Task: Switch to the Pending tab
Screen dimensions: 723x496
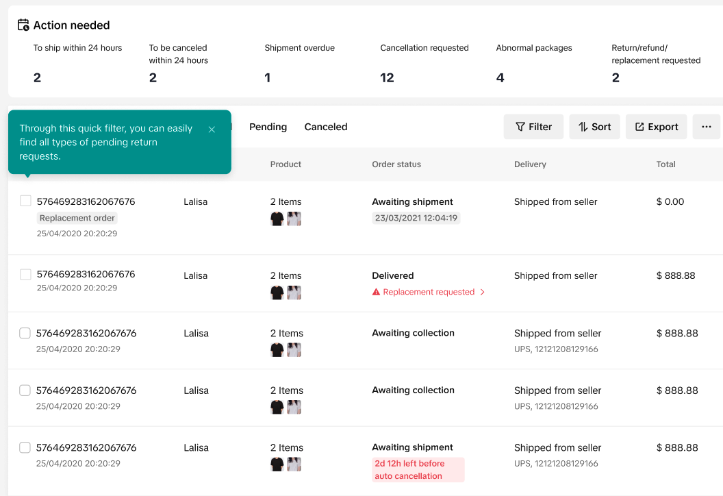Action: click(268, 127)
